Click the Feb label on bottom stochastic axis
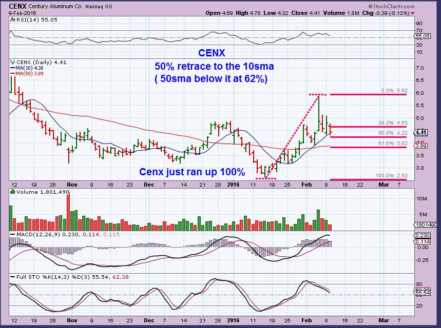This screenshot has width=441, height=328. pyautogui.click(x=306, y=320)
